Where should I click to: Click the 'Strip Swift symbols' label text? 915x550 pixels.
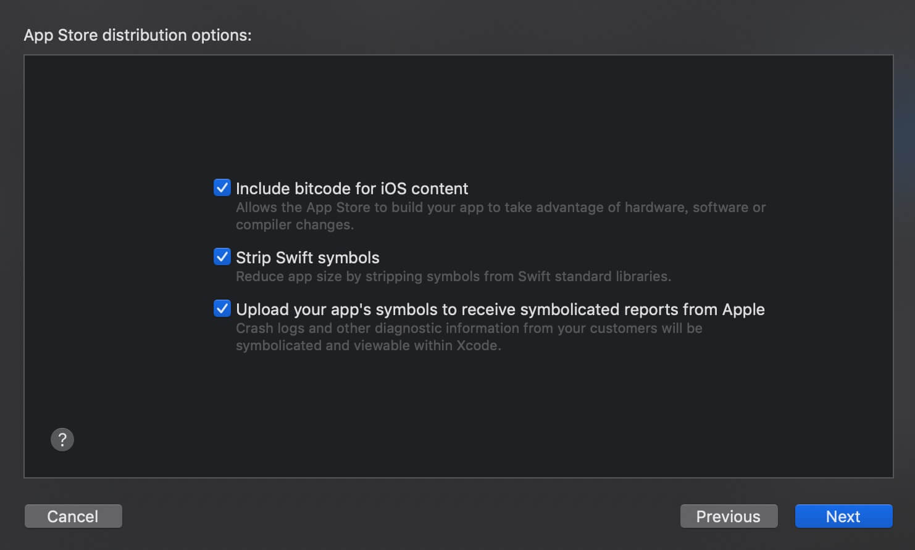307,257
